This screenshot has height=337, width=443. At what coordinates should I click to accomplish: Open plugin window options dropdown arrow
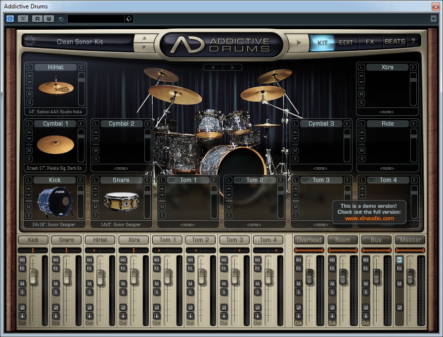[x=434, y=19]
